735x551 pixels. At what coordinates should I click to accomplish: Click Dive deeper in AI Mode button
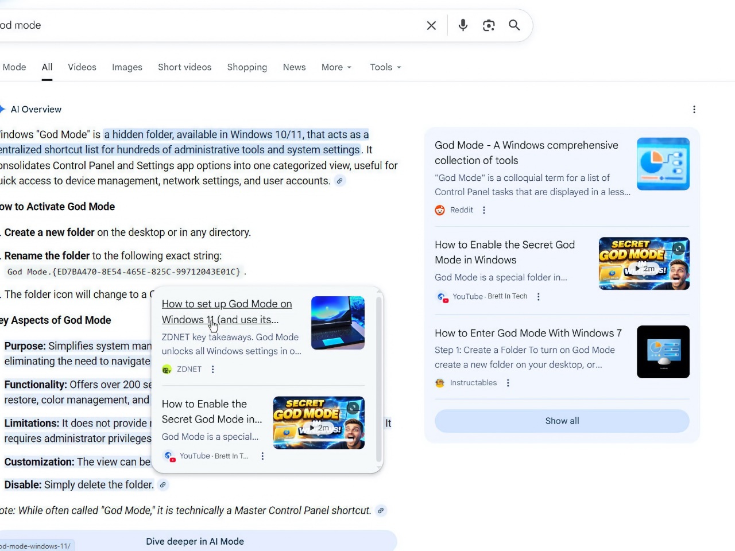[195, 541]
